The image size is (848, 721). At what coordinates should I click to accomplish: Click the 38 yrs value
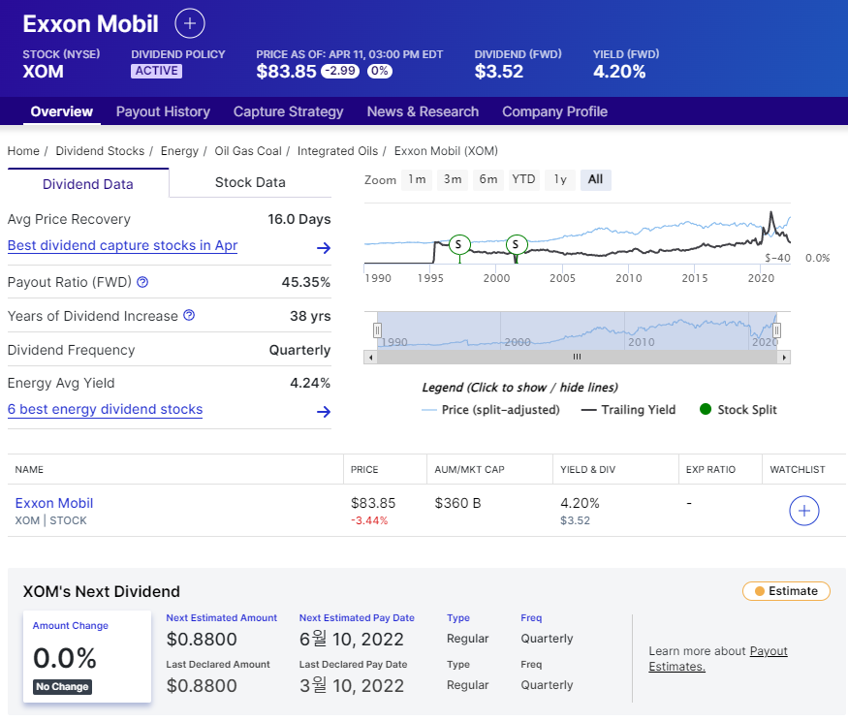310,316
